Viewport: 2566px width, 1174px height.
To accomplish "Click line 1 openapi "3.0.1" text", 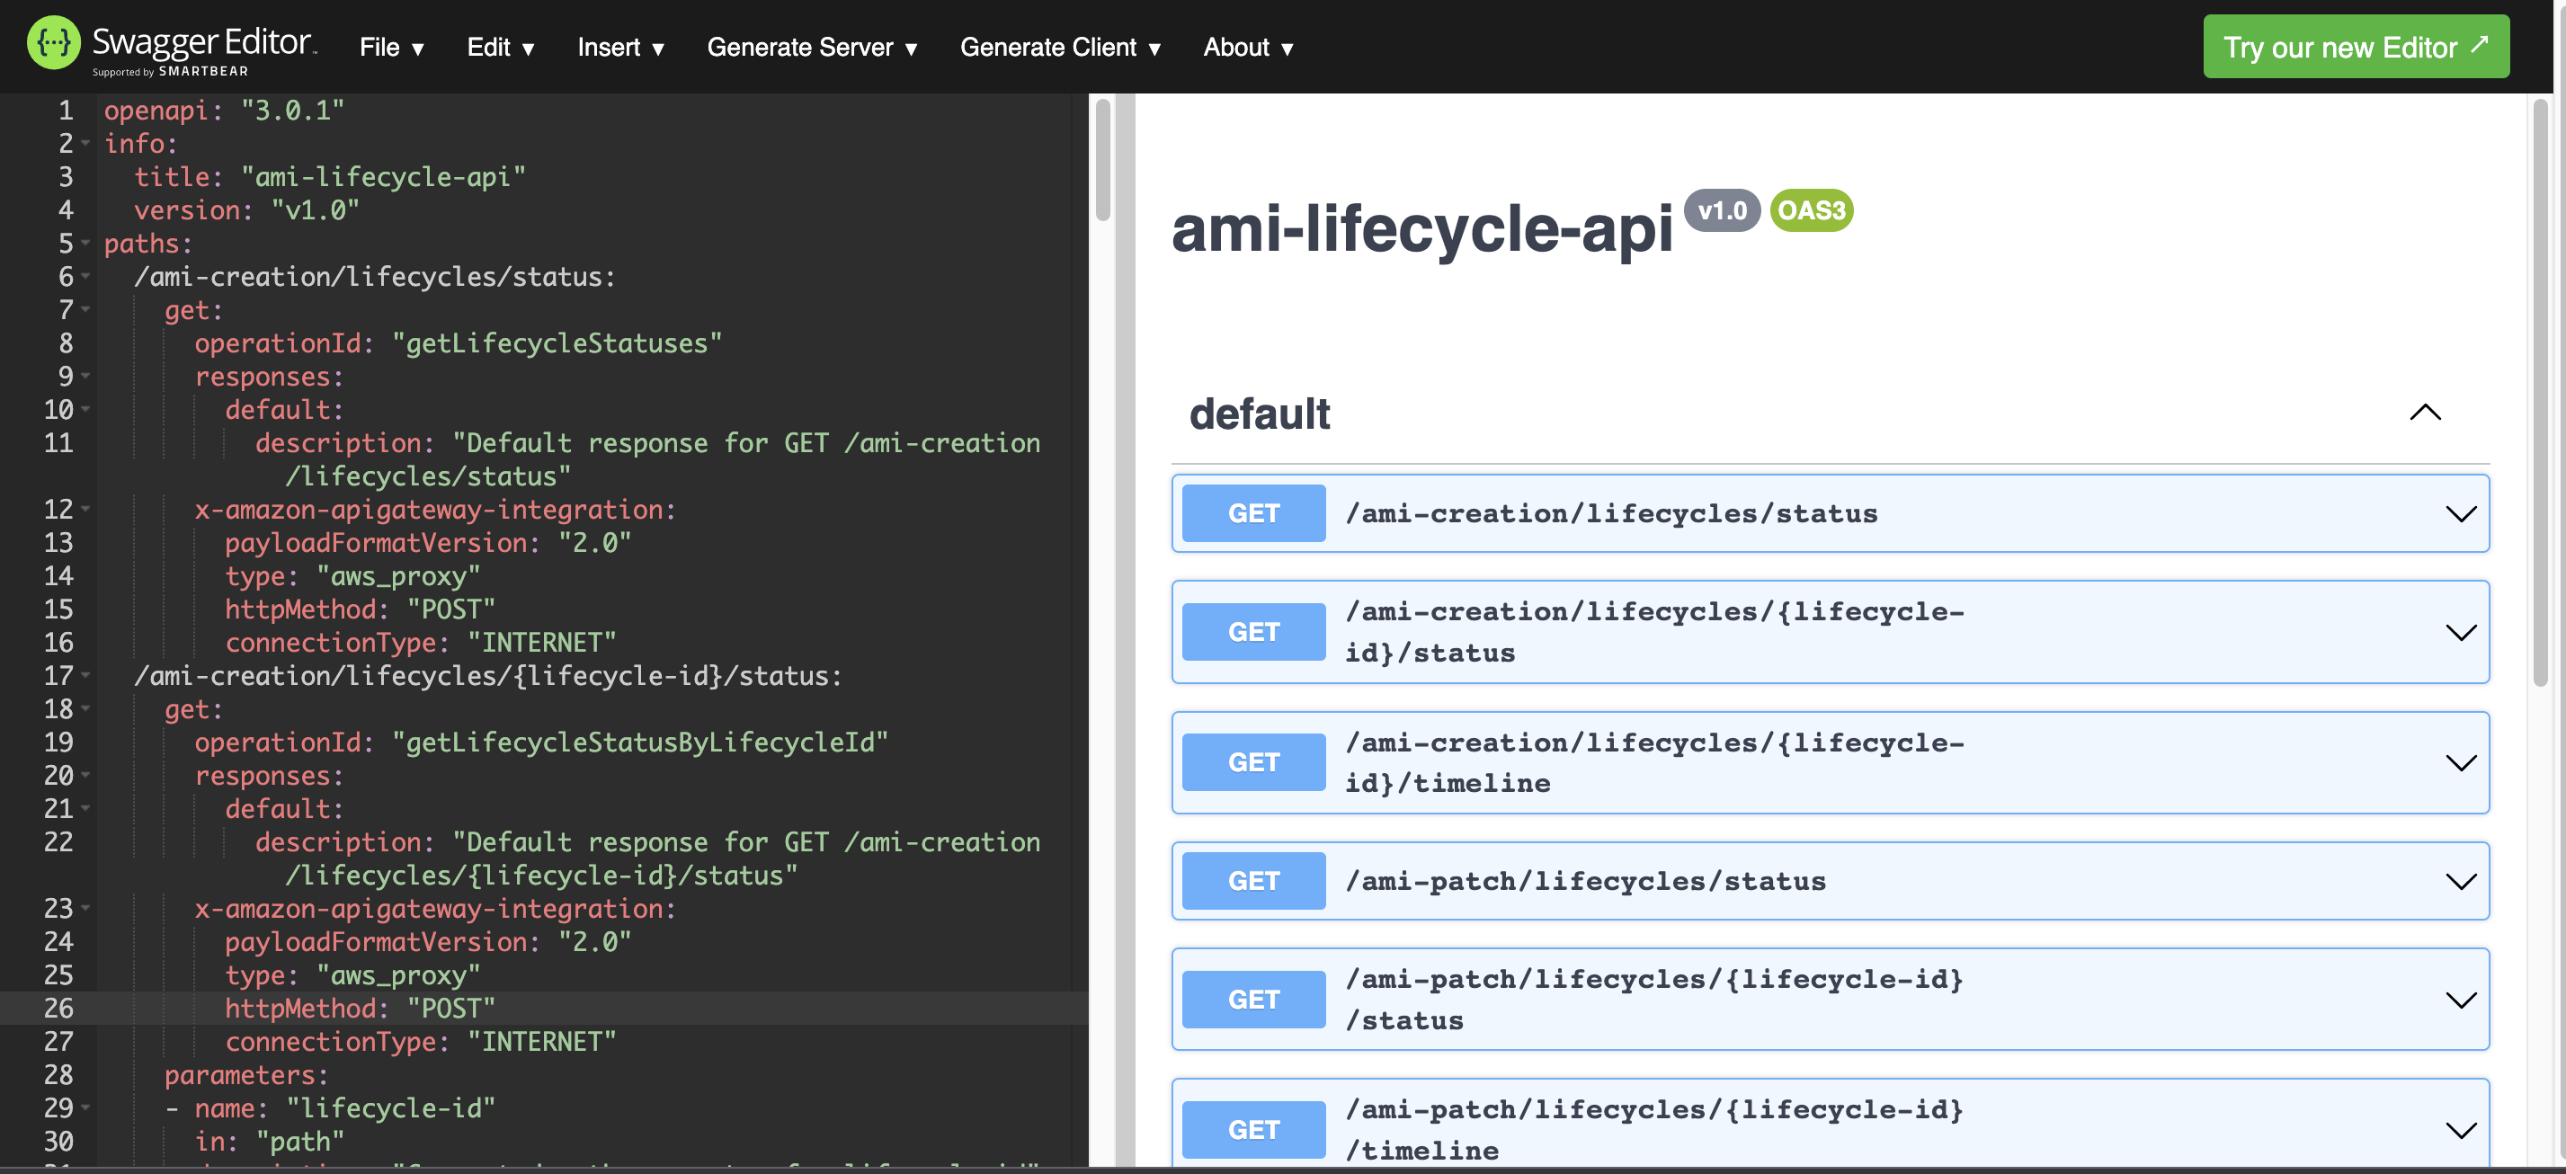I will coord(224,111).
